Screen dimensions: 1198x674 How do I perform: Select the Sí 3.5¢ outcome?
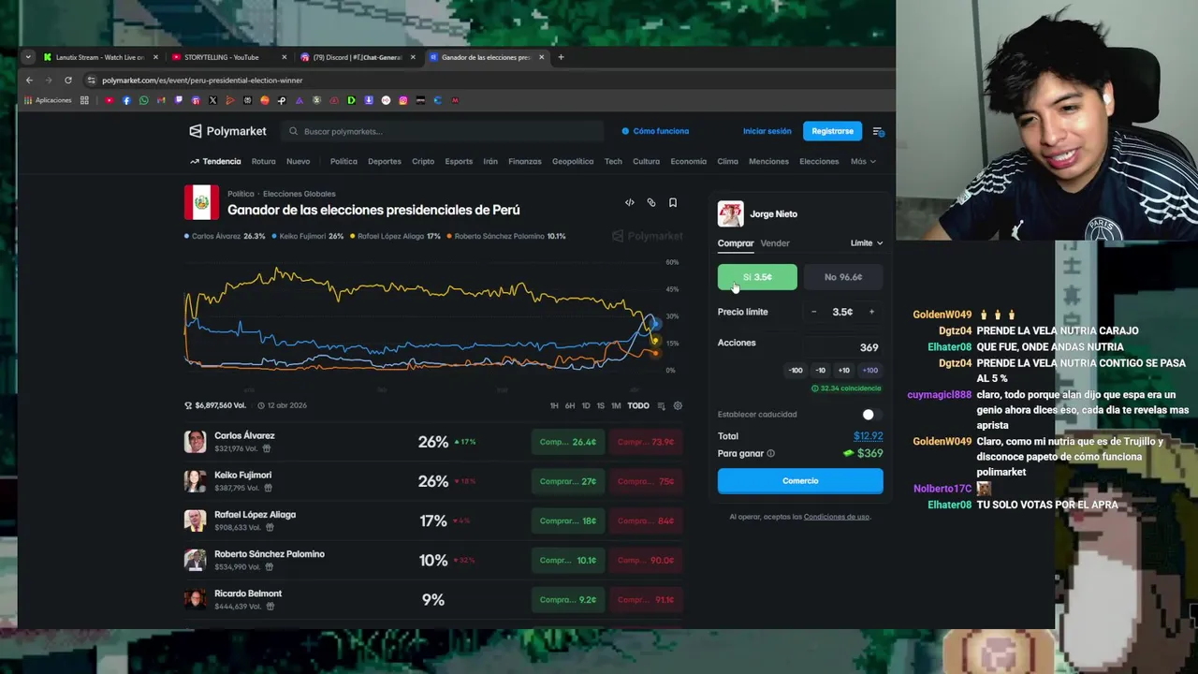757,277
